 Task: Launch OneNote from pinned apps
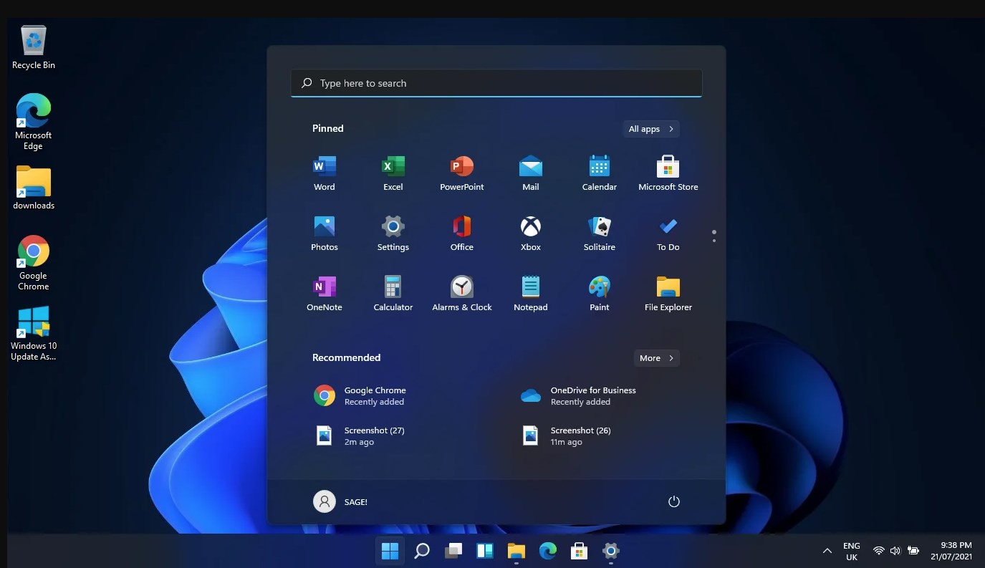325,293
